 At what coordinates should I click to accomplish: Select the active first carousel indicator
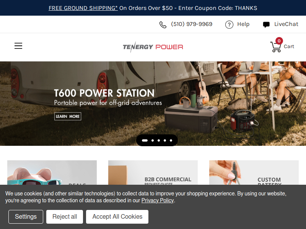(145, 140)
